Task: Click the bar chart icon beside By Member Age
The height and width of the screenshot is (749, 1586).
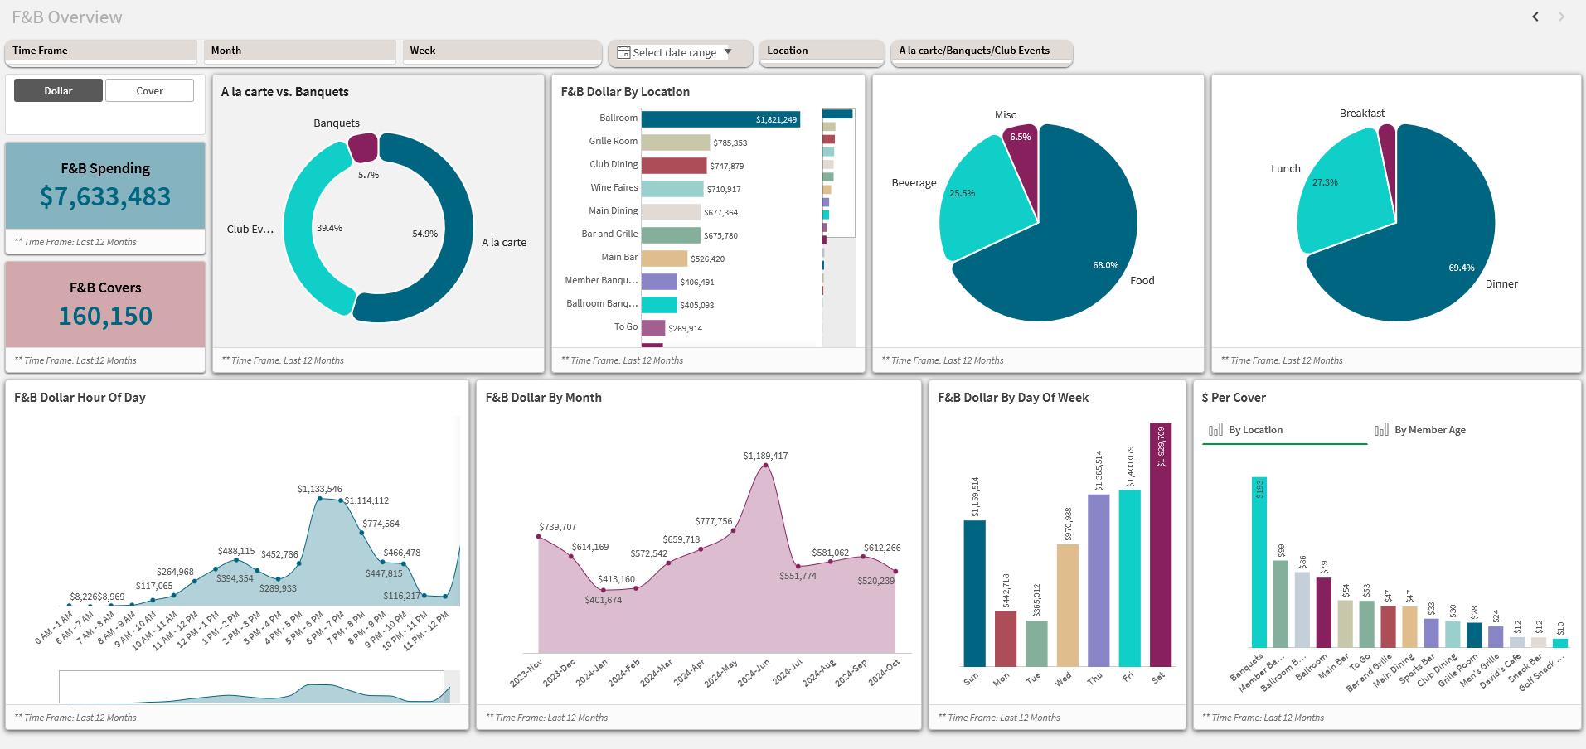Action: coord(1381,429)
